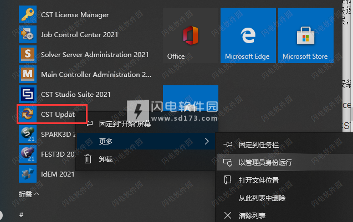Screen dimensions: 353x222
Task: Click the Main Controller Administration M icon
Action: coord(28,74)
